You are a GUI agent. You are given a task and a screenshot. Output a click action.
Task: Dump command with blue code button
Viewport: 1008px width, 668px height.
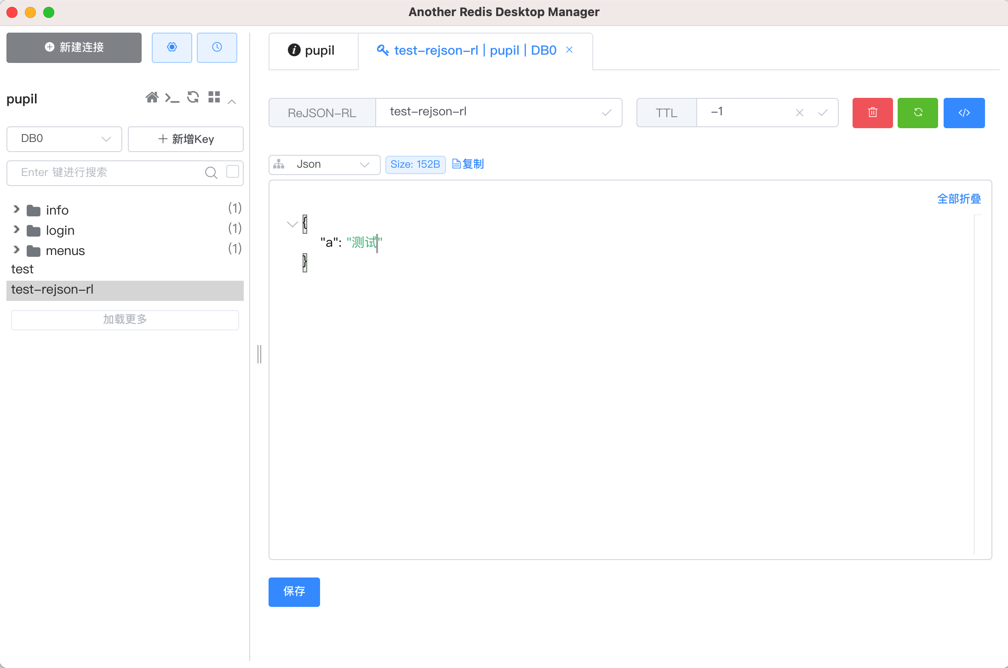(964, 113)
